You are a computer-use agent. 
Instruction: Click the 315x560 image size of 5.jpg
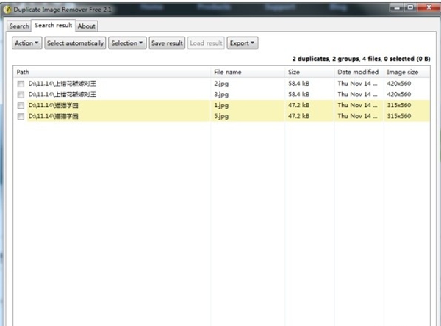click(399, 116)
